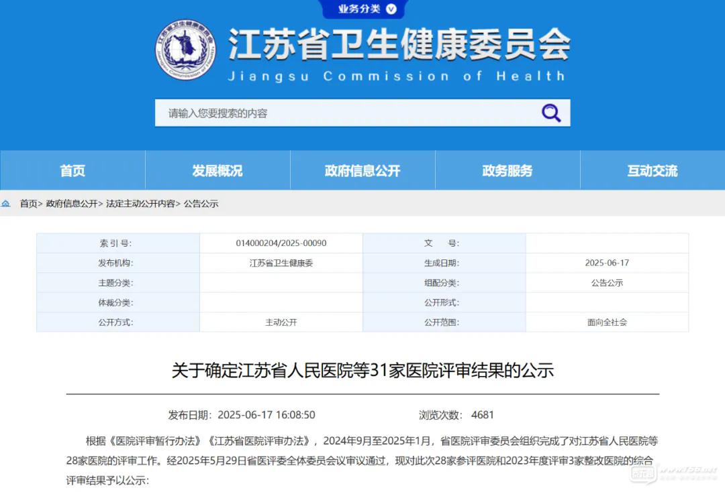The height and width of the screenshot is (492, 725).
Task: Open the 法定主动公开内容 breadcrumb link
Action: pos(140,204)
